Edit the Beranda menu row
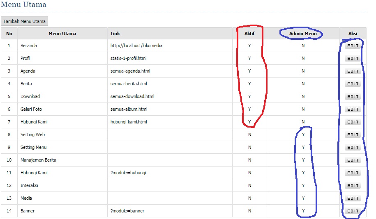The width and height of the screenshot is (376, 219). [x=353, y=46]
